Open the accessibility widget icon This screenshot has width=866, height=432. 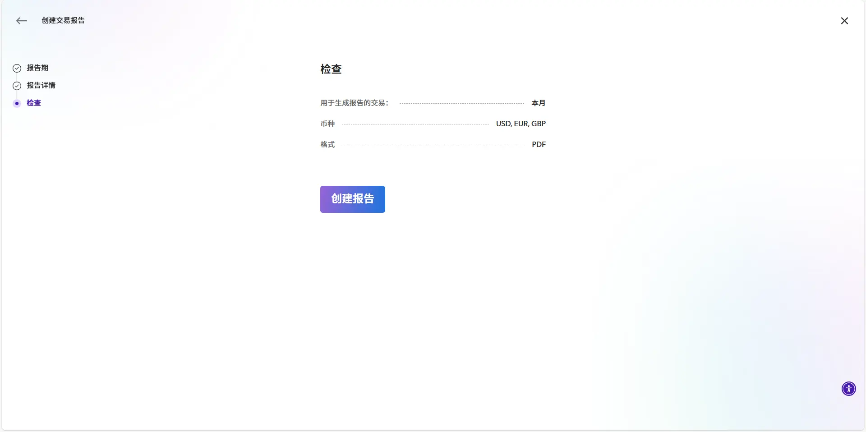[848, 389]
